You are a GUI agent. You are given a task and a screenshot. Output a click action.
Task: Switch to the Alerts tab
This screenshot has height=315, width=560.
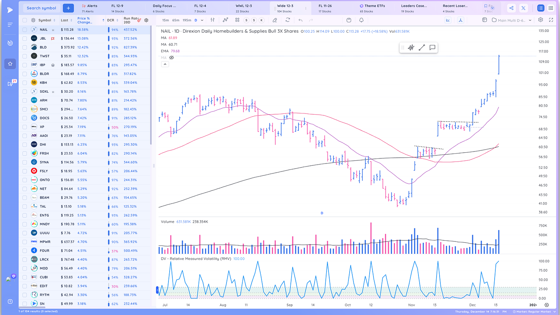[90, 8]
